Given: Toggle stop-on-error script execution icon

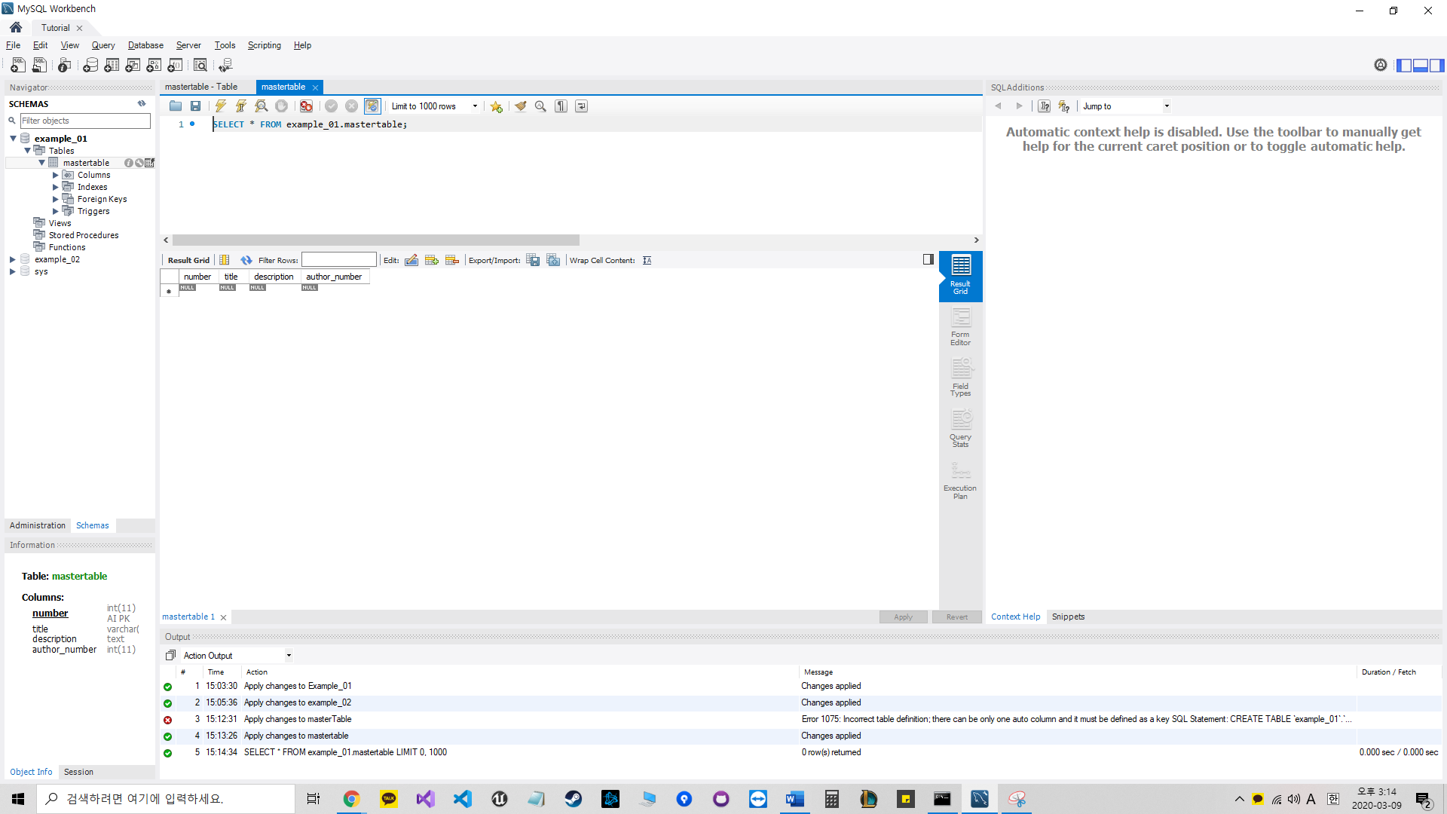Looking at the screenshot, I should tap(306, 106).
